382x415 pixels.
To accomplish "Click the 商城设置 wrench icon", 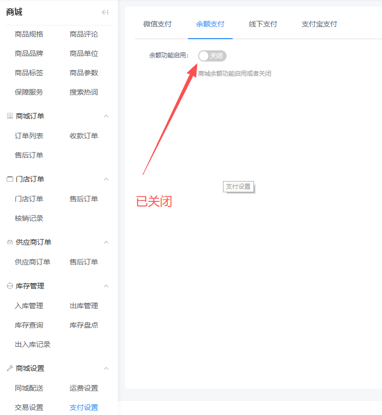I will tap(10, 368).
